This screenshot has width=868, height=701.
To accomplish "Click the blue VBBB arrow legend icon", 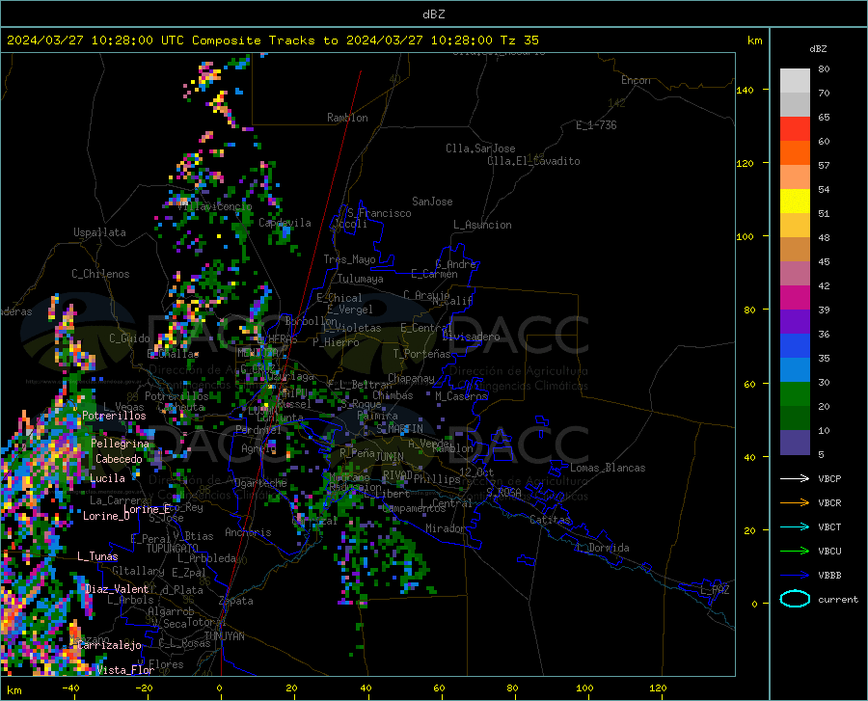I will [795, 575].
